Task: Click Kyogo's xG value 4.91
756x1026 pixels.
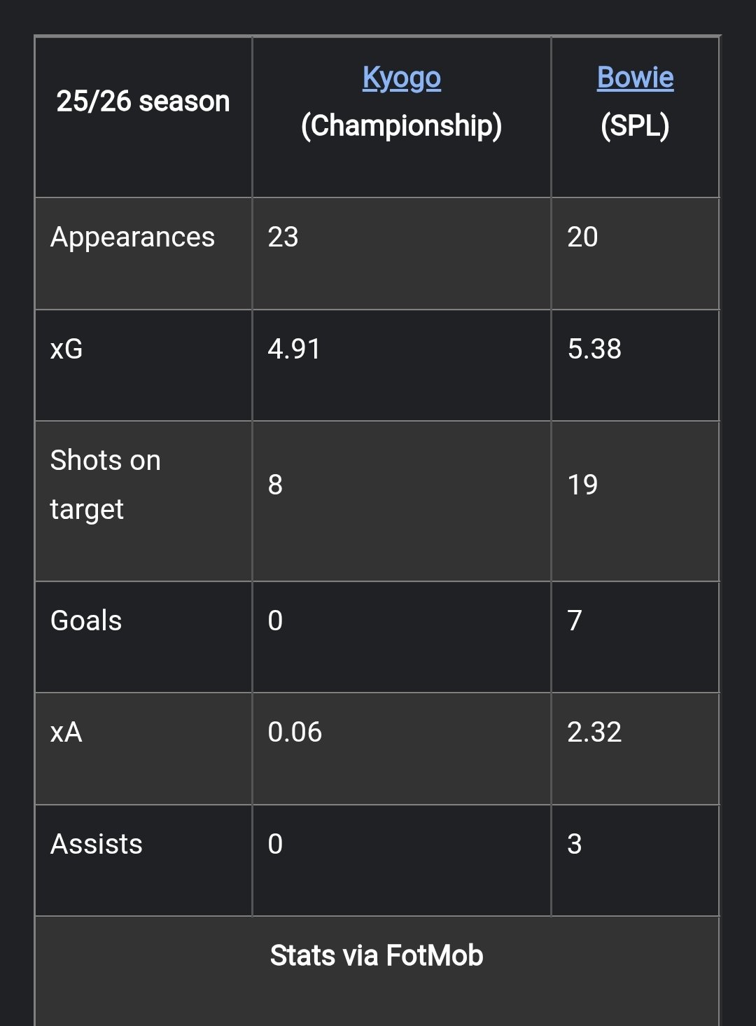Action: pos(294,349)
